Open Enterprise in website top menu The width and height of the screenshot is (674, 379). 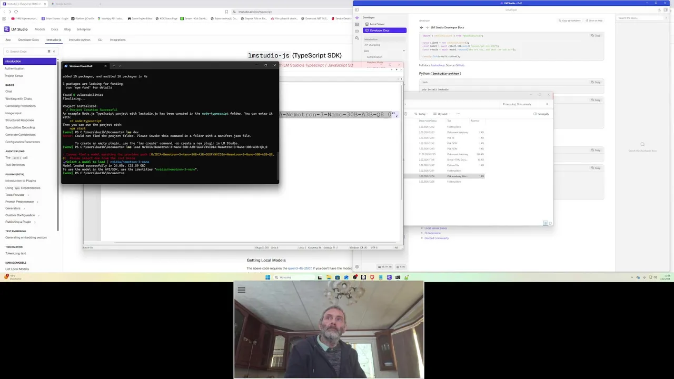tap(84, 29)
